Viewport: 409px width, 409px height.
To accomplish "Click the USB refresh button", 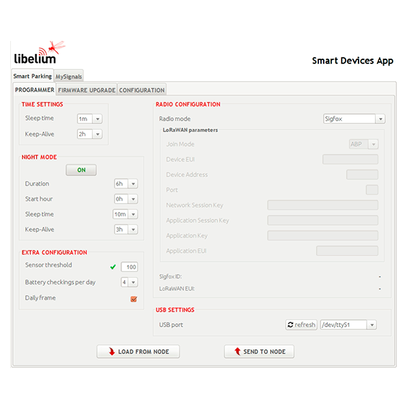I will click(x=301, y=324).
